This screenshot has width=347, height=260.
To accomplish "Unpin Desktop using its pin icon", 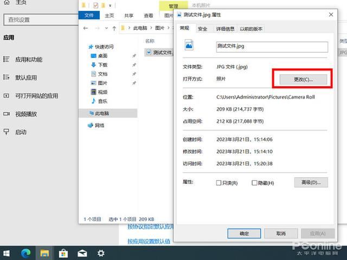I will [134, 56].
